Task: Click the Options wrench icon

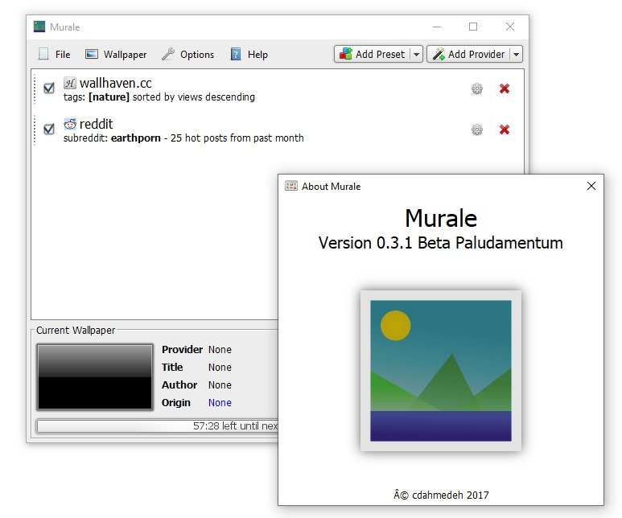Action: point(168,54)
